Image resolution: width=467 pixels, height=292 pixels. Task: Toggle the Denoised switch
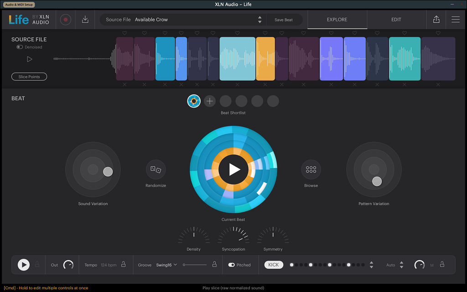20,47
